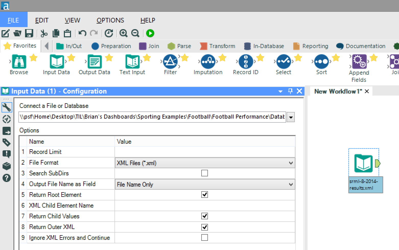
Task: Select the Sort tool icon
Action: (x=321, y=62)
